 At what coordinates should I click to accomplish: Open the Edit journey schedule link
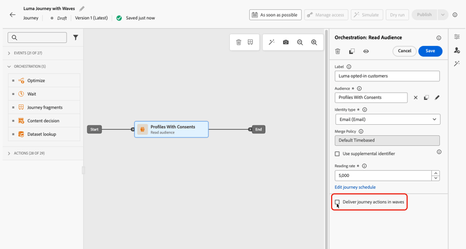(355, 187)
